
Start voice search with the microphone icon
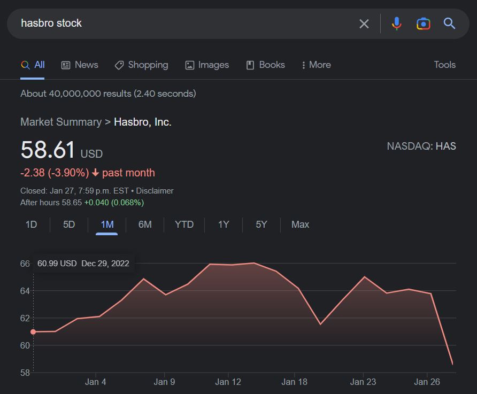pyautogui.click(x=396, y=24)
